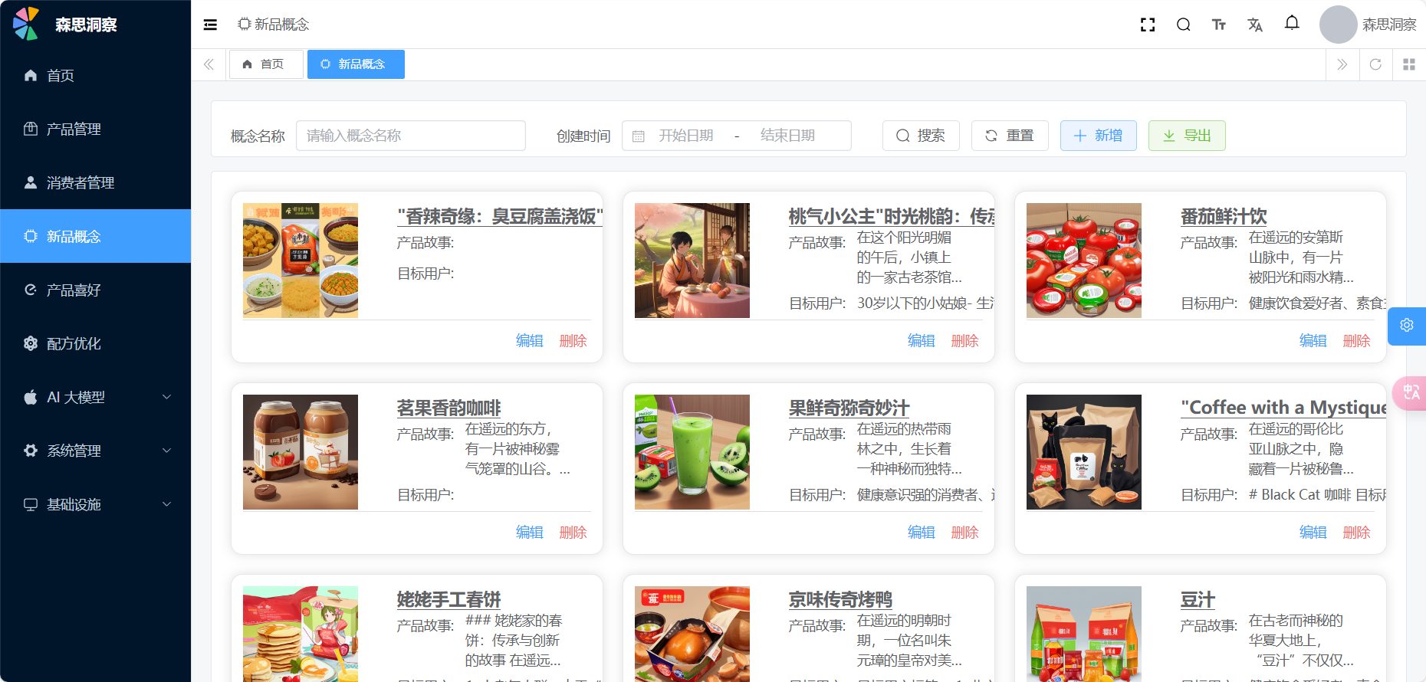1426x682 pixels.
Task: Open the 桃气小公主 tea house image
Action: 692,261
